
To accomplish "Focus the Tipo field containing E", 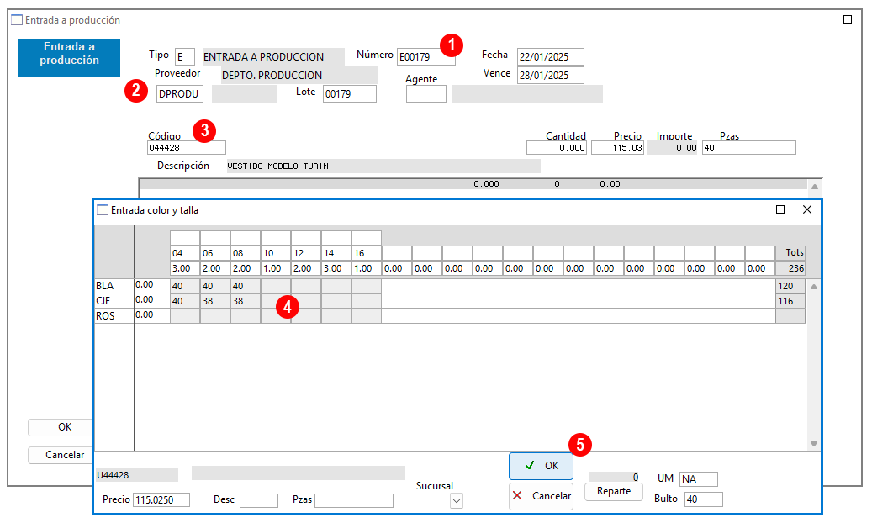I will (x=185, y=56).
